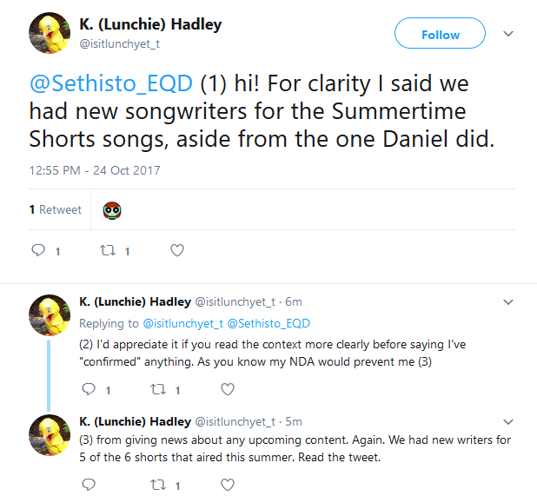The height and width of the screenshot is (496, 537).
Task: Like the "(3) from giving news" tweet
Action: point(228,485)
